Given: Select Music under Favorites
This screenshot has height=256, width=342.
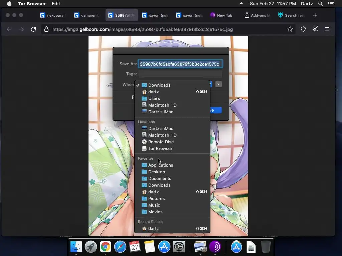Looking at the screenshot, I should tap(172, 205).
